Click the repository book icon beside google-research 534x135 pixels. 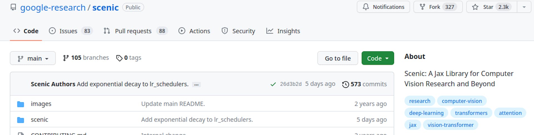click(x=13, y=7)
